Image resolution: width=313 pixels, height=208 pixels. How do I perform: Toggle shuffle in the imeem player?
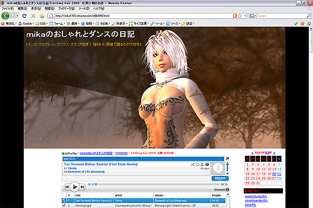192,164
